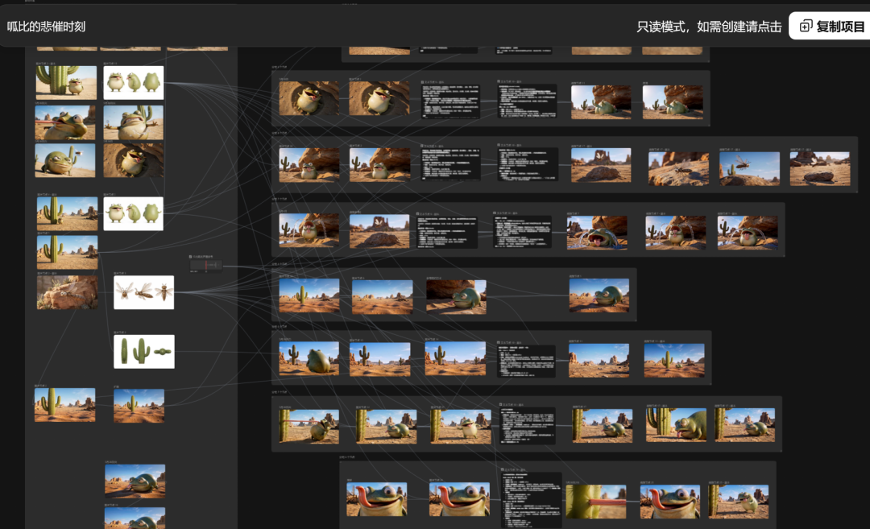Open the bottom row's tall black prompt text node

click(531, 499)
